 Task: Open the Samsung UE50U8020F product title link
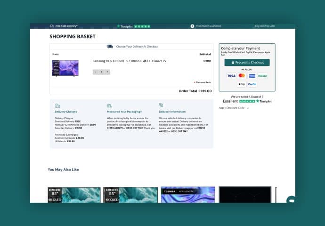point(129,61)
